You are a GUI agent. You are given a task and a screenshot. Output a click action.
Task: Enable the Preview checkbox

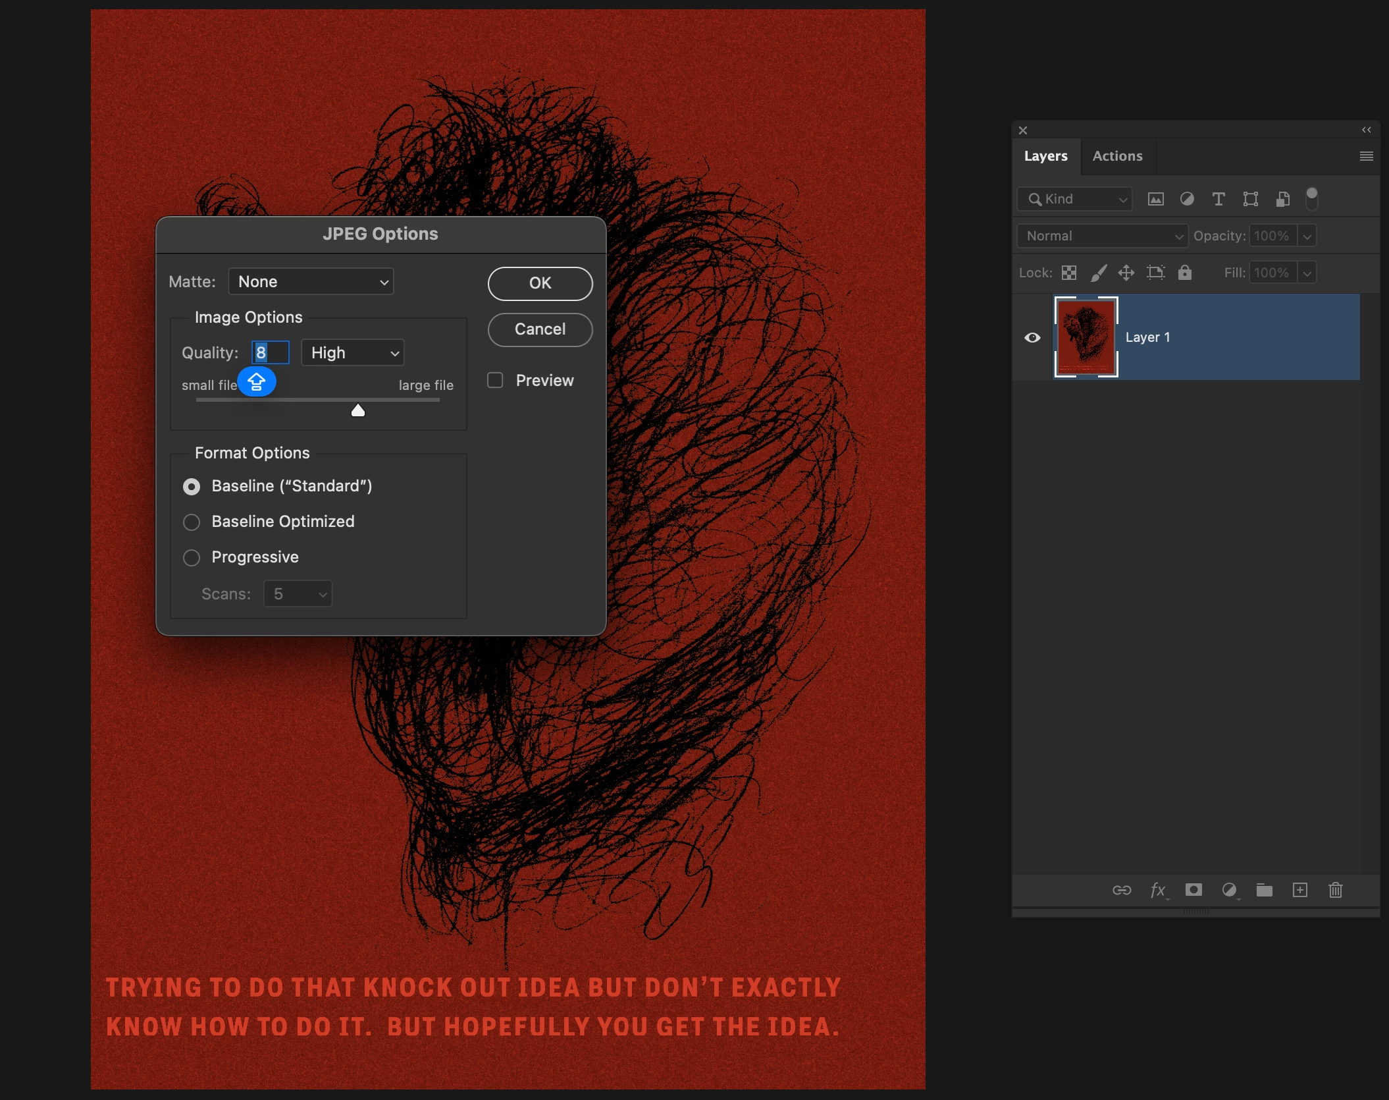click(x=495, y=381)
